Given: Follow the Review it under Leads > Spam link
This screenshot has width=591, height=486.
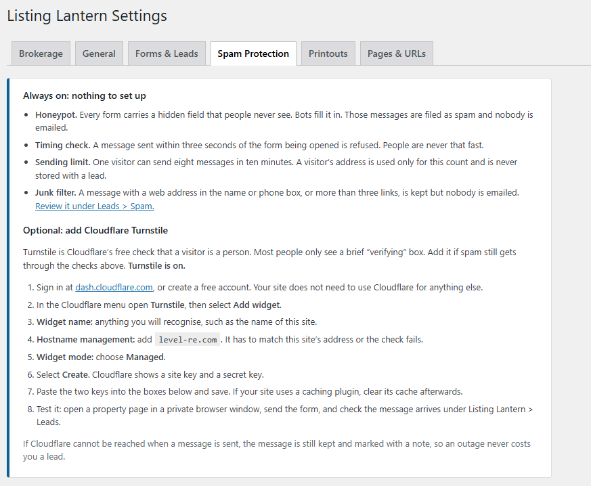Looking at the screenshot, I should [95, 206].
